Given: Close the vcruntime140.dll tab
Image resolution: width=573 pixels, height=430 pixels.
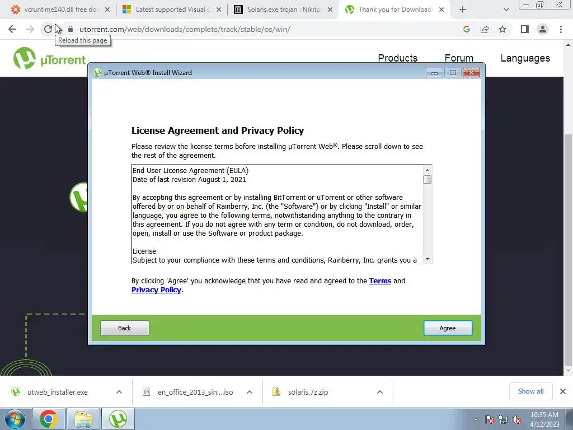Looking at the screenshot, I should (107, 10).
